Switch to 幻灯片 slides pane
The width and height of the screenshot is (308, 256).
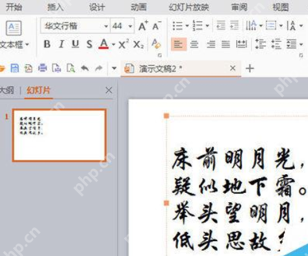click(x=38, y=90)
